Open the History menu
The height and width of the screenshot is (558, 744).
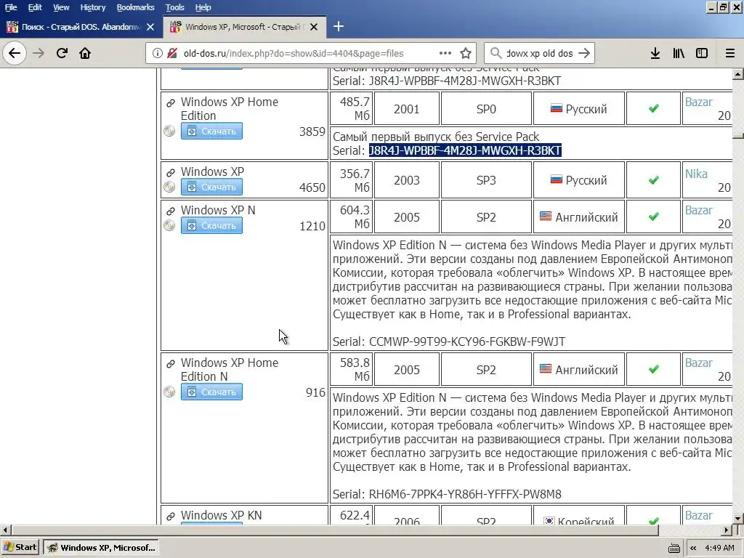click(x=92, y=7)
